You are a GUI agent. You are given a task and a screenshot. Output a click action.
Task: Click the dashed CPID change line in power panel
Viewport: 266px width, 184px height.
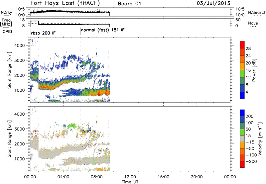point(80,70)
